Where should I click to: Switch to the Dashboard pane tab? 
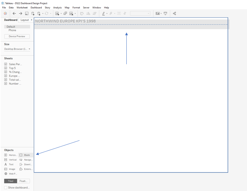11,20
